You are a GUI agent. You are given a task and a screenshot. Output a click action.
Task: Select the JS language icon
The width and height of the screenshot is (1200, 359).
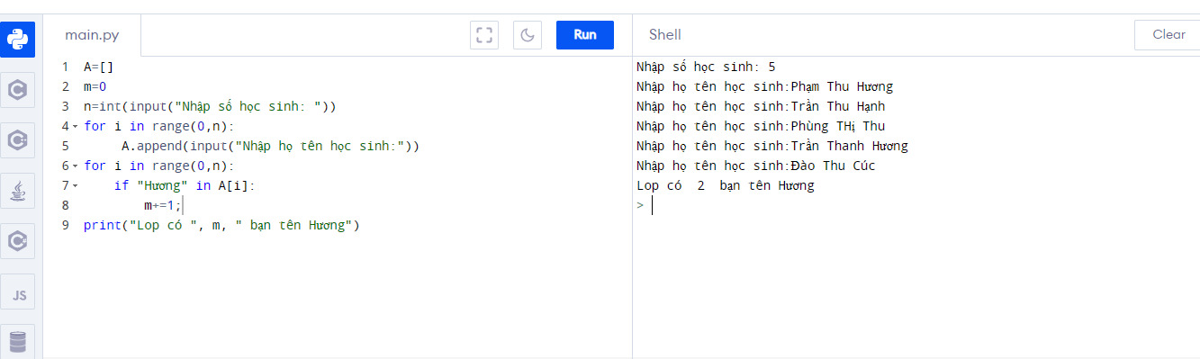(x=18, y=292)
